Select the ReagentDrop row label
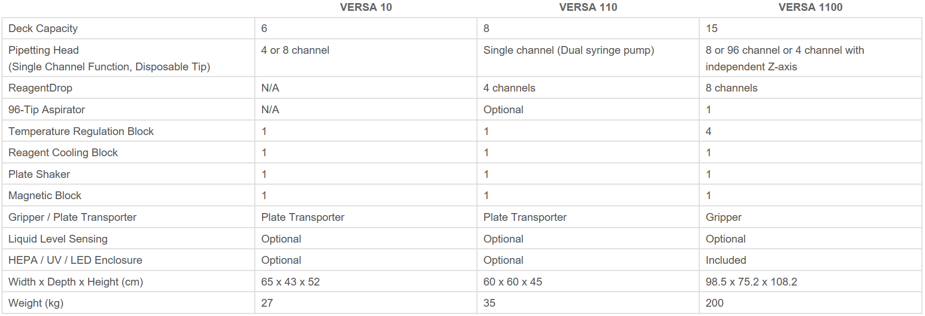 click(x=40, y=88)
